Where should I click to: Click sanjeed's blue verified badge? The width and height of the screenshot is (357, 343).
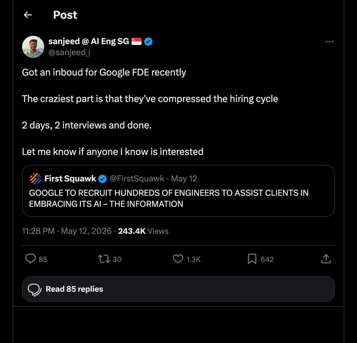click(x=148, y=42)
